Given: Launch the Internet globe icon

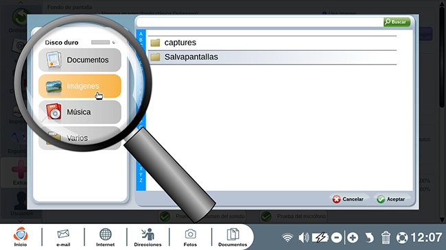Looking at the screenshot, I should (105, 237).
